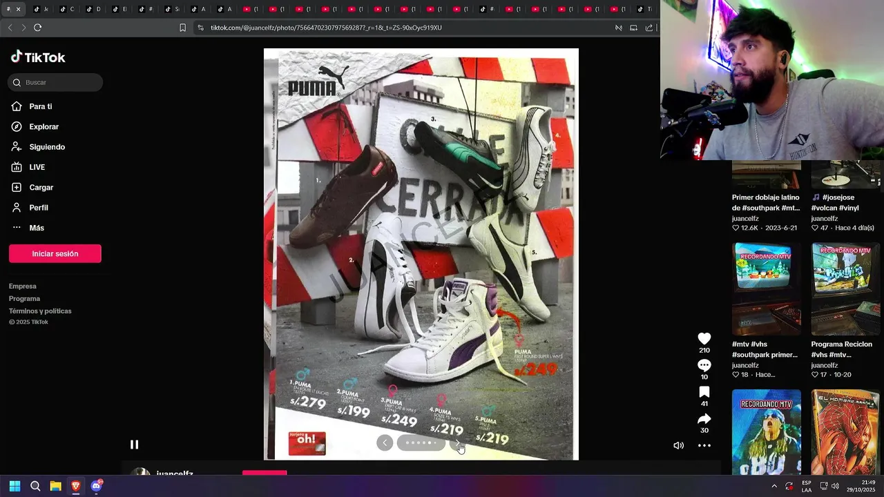Image resolution: width=884 pixels, height=497 pixels.
Task: Reload the current page
Action: click(x=37, y=28)
